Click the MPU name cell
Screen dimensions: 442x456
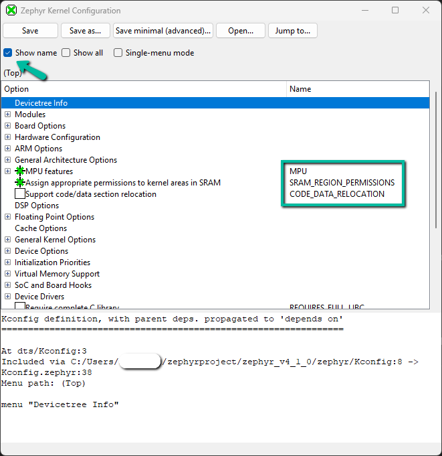pos(298,171)
